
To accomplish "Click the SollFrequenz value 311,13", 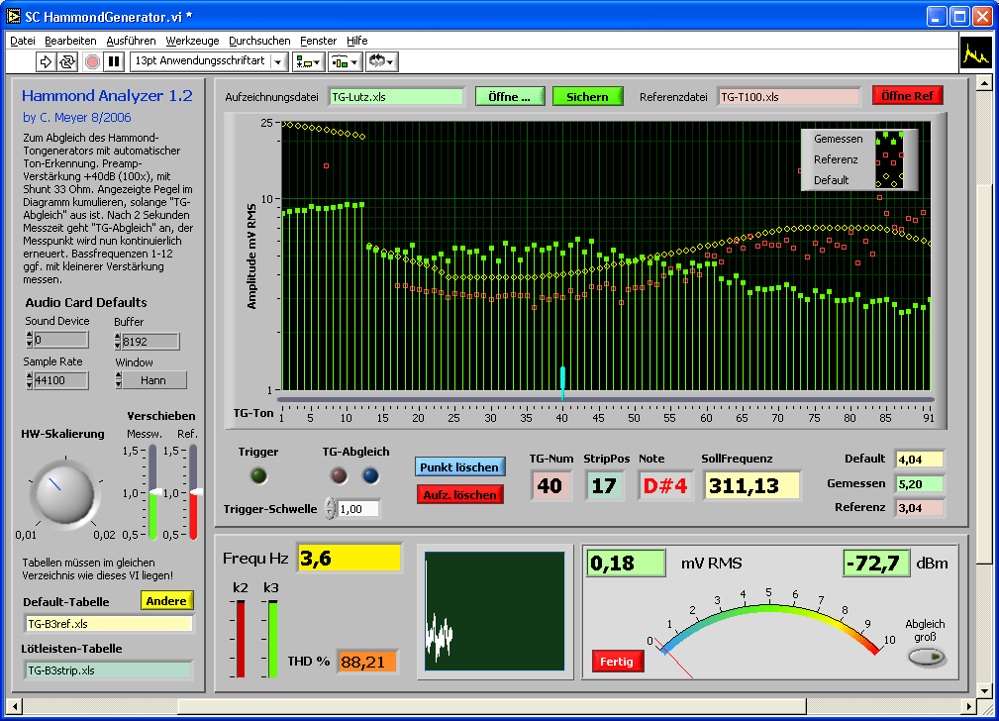I will [751, 485].
